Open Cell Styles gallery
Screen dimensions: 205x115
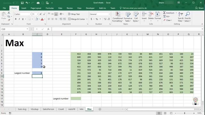[x=136, y=17]
